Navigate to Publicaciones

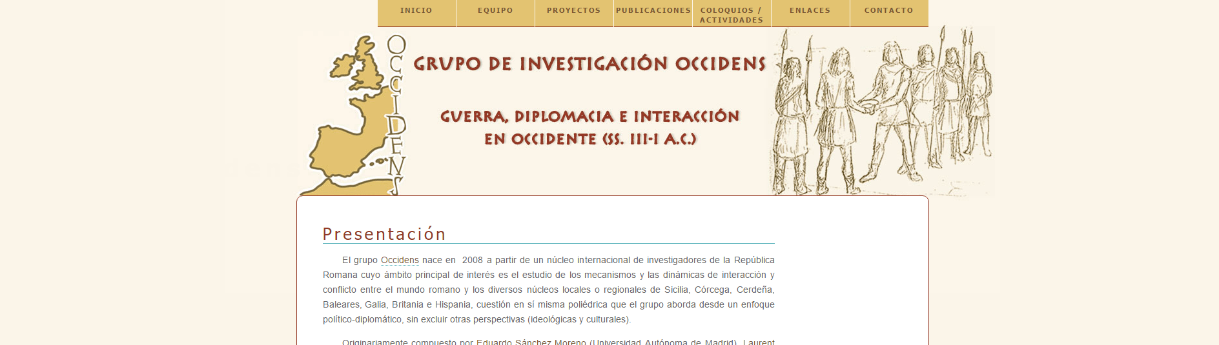pos(653,11)
